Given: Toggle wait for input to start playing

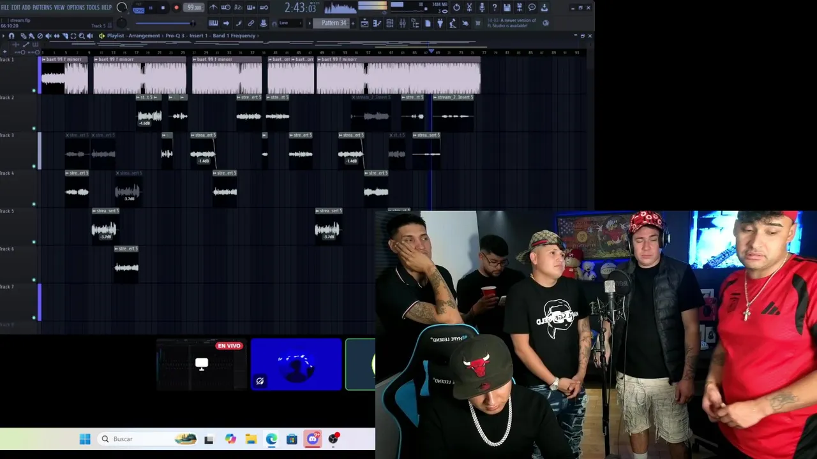Looking at the screenshot, I should pos(226,8).
